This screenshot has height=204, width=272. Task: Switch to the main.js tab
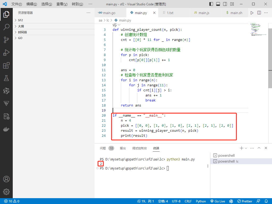click(206, 13)
